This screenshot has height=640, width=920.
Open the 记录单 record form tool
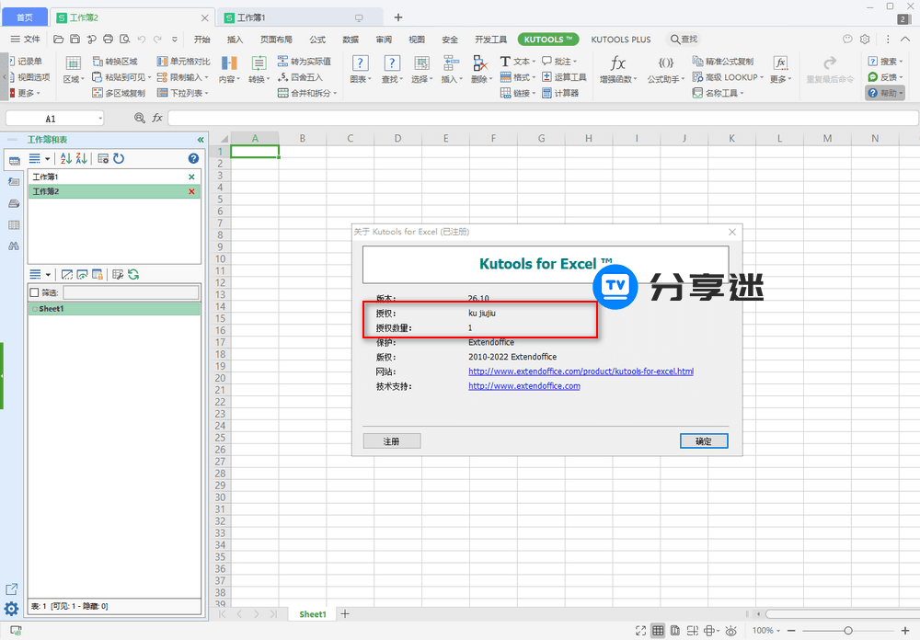pyautogui.click(x=28, y=61)
